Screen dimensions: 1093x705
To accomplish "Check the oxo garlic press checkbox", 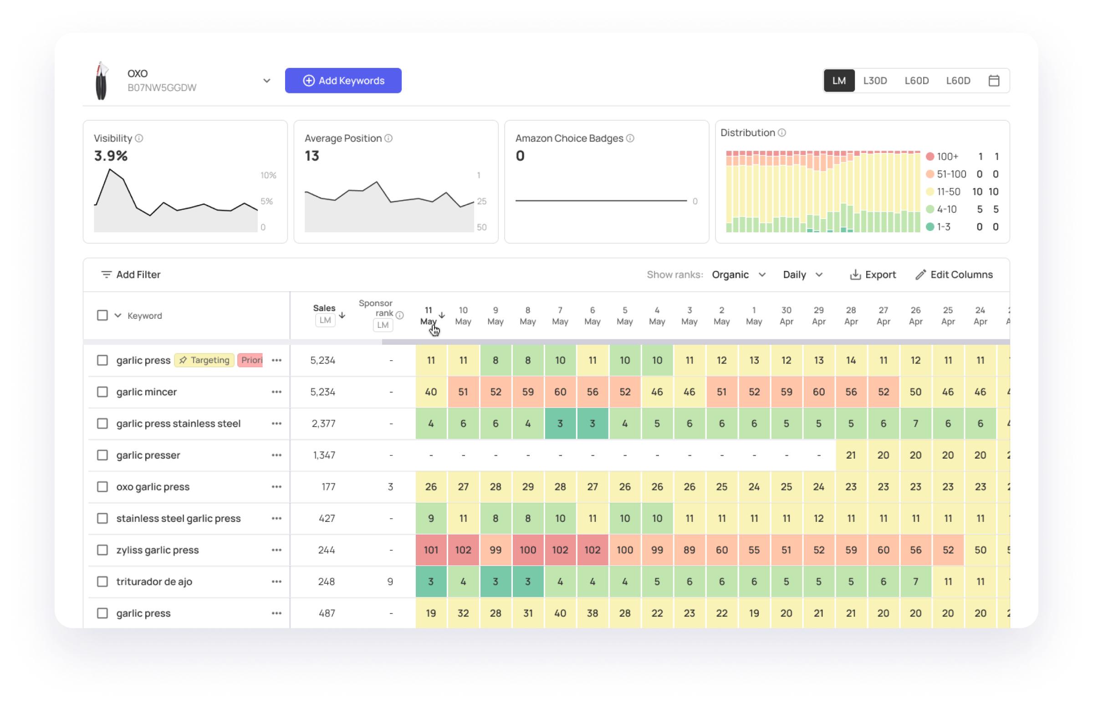I will click(x=102, y=487).
